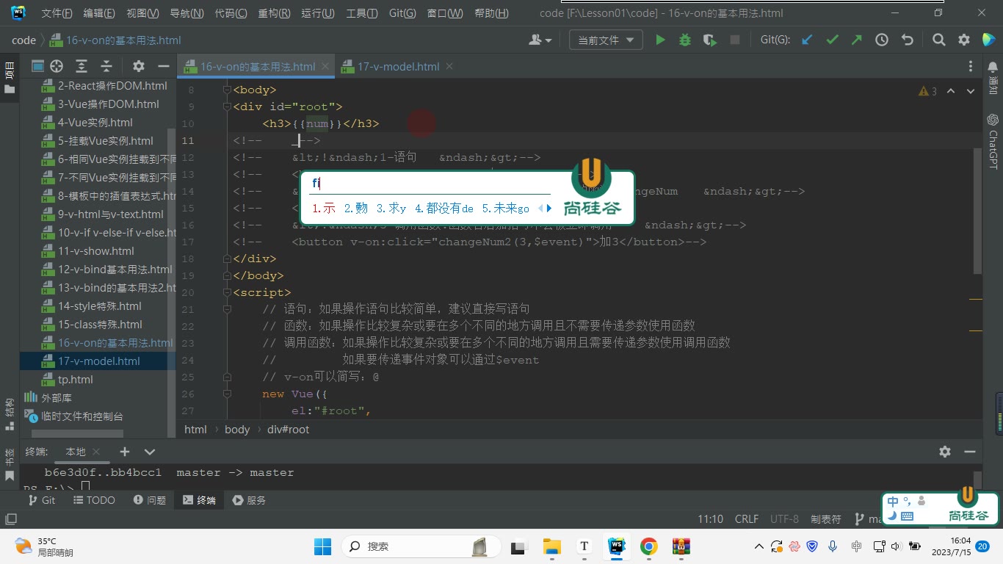
Task: Run the current file with the green play icon
Action: click(660, 40)
